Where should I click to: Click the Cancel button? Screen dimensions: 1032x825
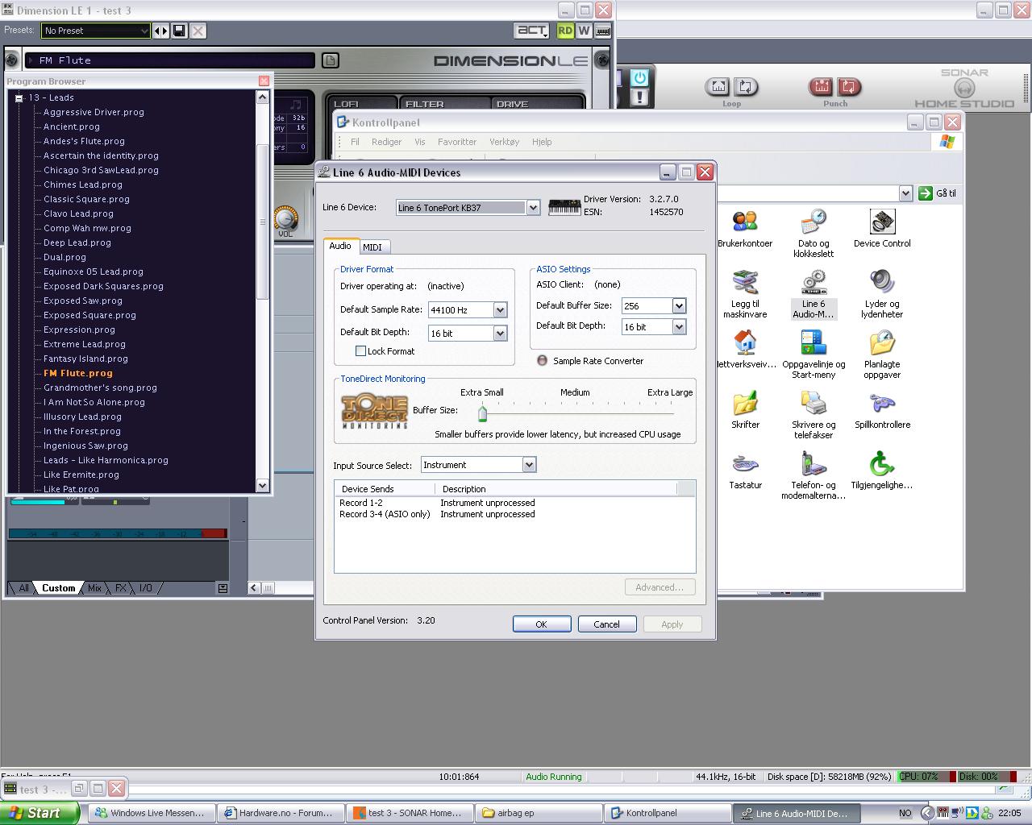607,624
